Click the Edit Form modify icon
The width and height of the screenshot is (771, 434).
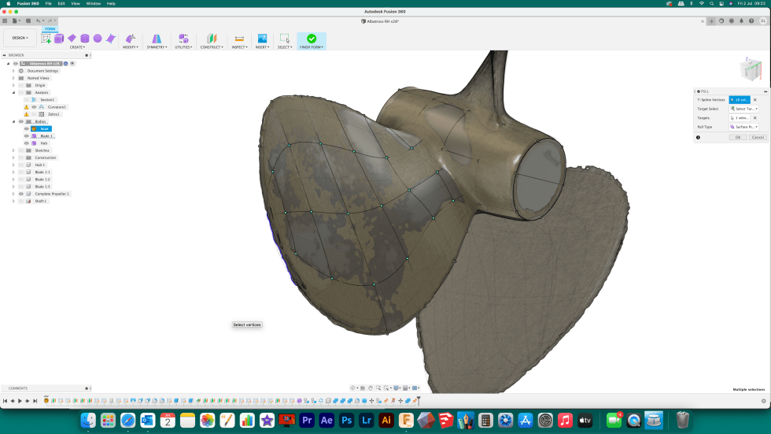pyautogui.click(x=131, y=39)
